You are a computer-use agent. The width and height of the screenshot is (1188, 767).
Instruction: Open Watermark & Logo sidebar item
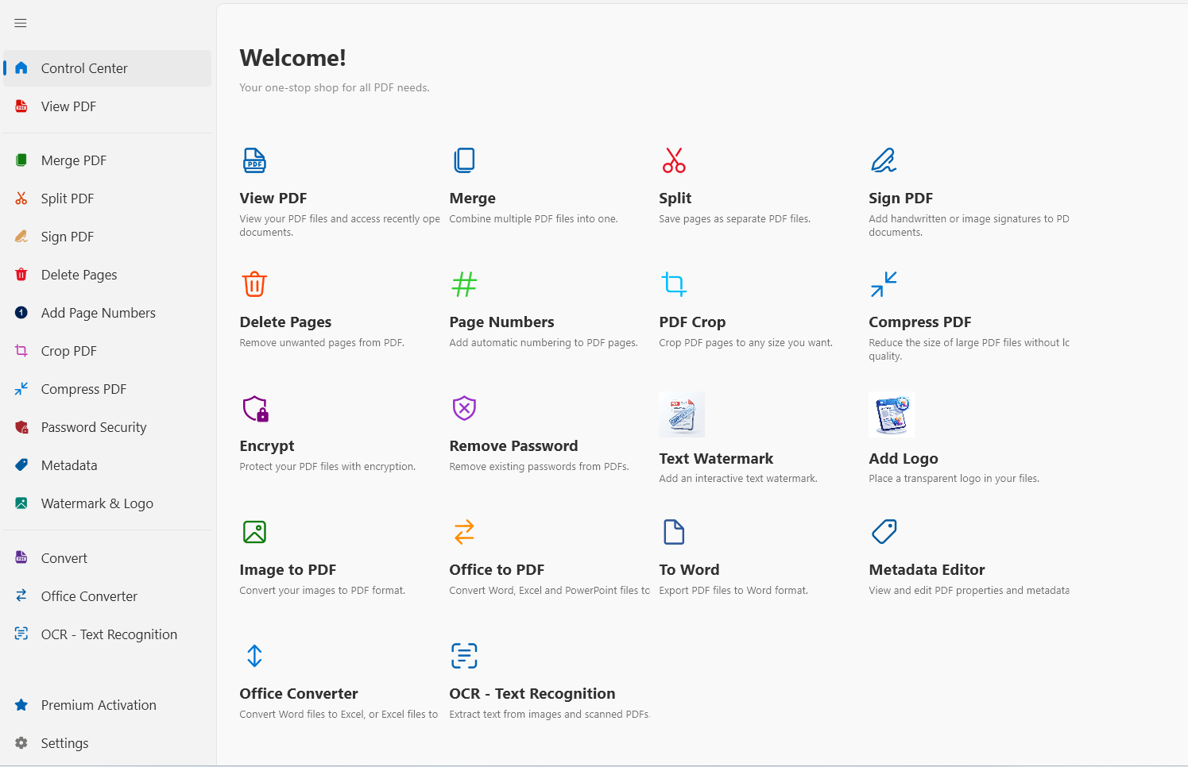(x=107, y=503)
